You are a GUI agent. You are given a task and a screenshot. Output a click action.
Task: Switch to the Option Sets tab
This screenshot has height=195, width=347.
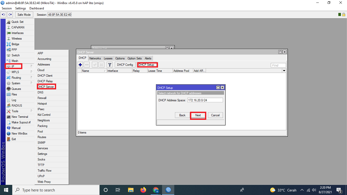click(135, 58)
